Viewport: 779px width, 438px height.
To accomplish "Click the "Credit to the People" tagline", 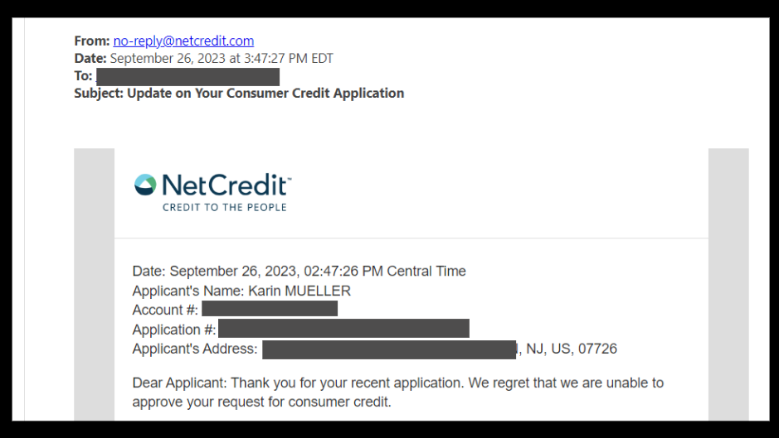I will pyautogui.click(x=224, y=207).
